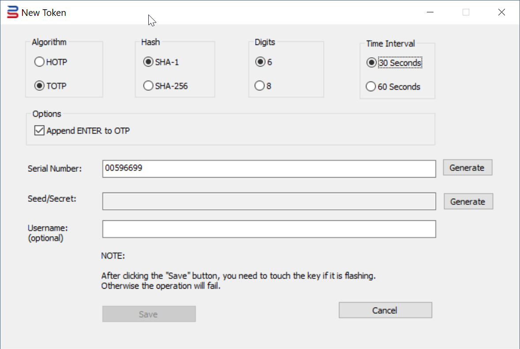Toggle Append ENTER to OTP checkbox
Screen dimensions: 520x349
(x=40, y=130)
